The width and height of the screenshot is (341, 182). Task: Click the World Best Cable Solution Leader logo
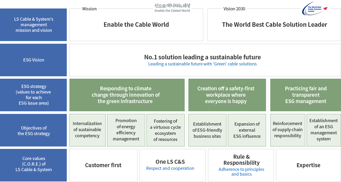315,8
